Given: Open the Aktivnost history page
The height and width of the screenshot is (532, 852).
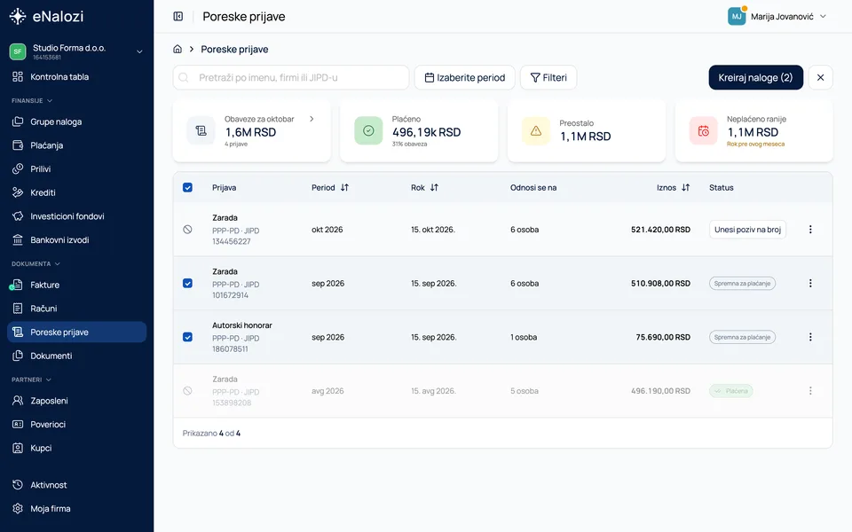Looking at the screenshot, I should click(x=76, y=485).
